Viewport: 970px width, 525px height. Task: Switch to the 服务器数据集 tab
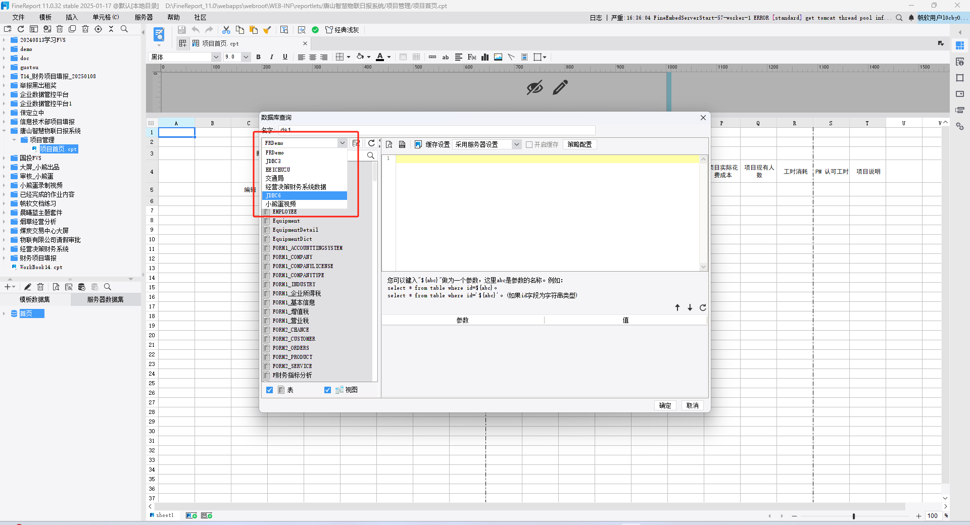[x=105, y=299]
